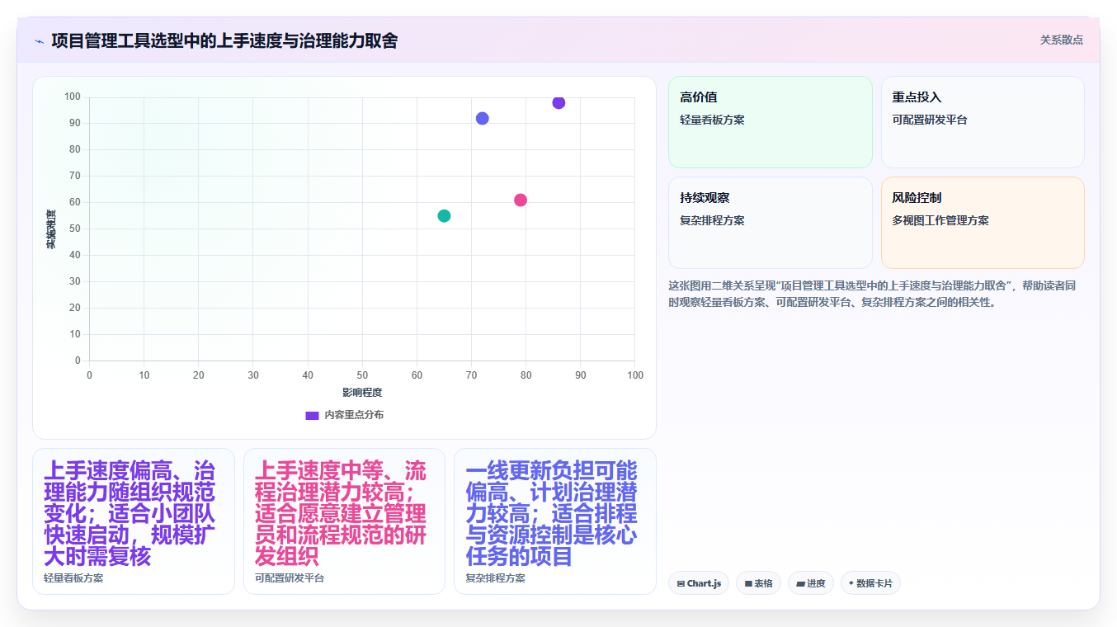Click the icon inside the Chart.js chip

[x=681, y=584]
